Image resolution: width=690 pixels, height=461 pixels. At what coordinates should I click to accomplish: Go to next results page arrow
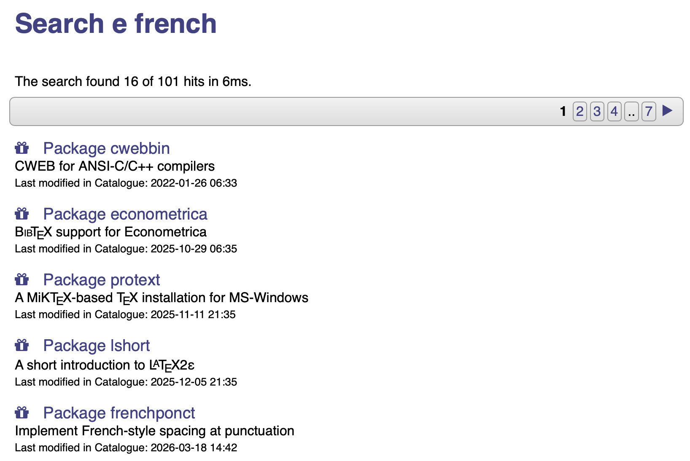pos(667,111)
